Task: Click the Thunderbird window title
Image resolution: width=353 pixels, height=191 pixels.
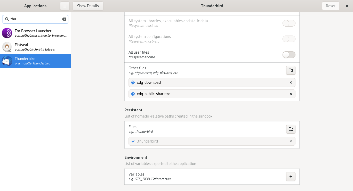Action: point(212,6)
